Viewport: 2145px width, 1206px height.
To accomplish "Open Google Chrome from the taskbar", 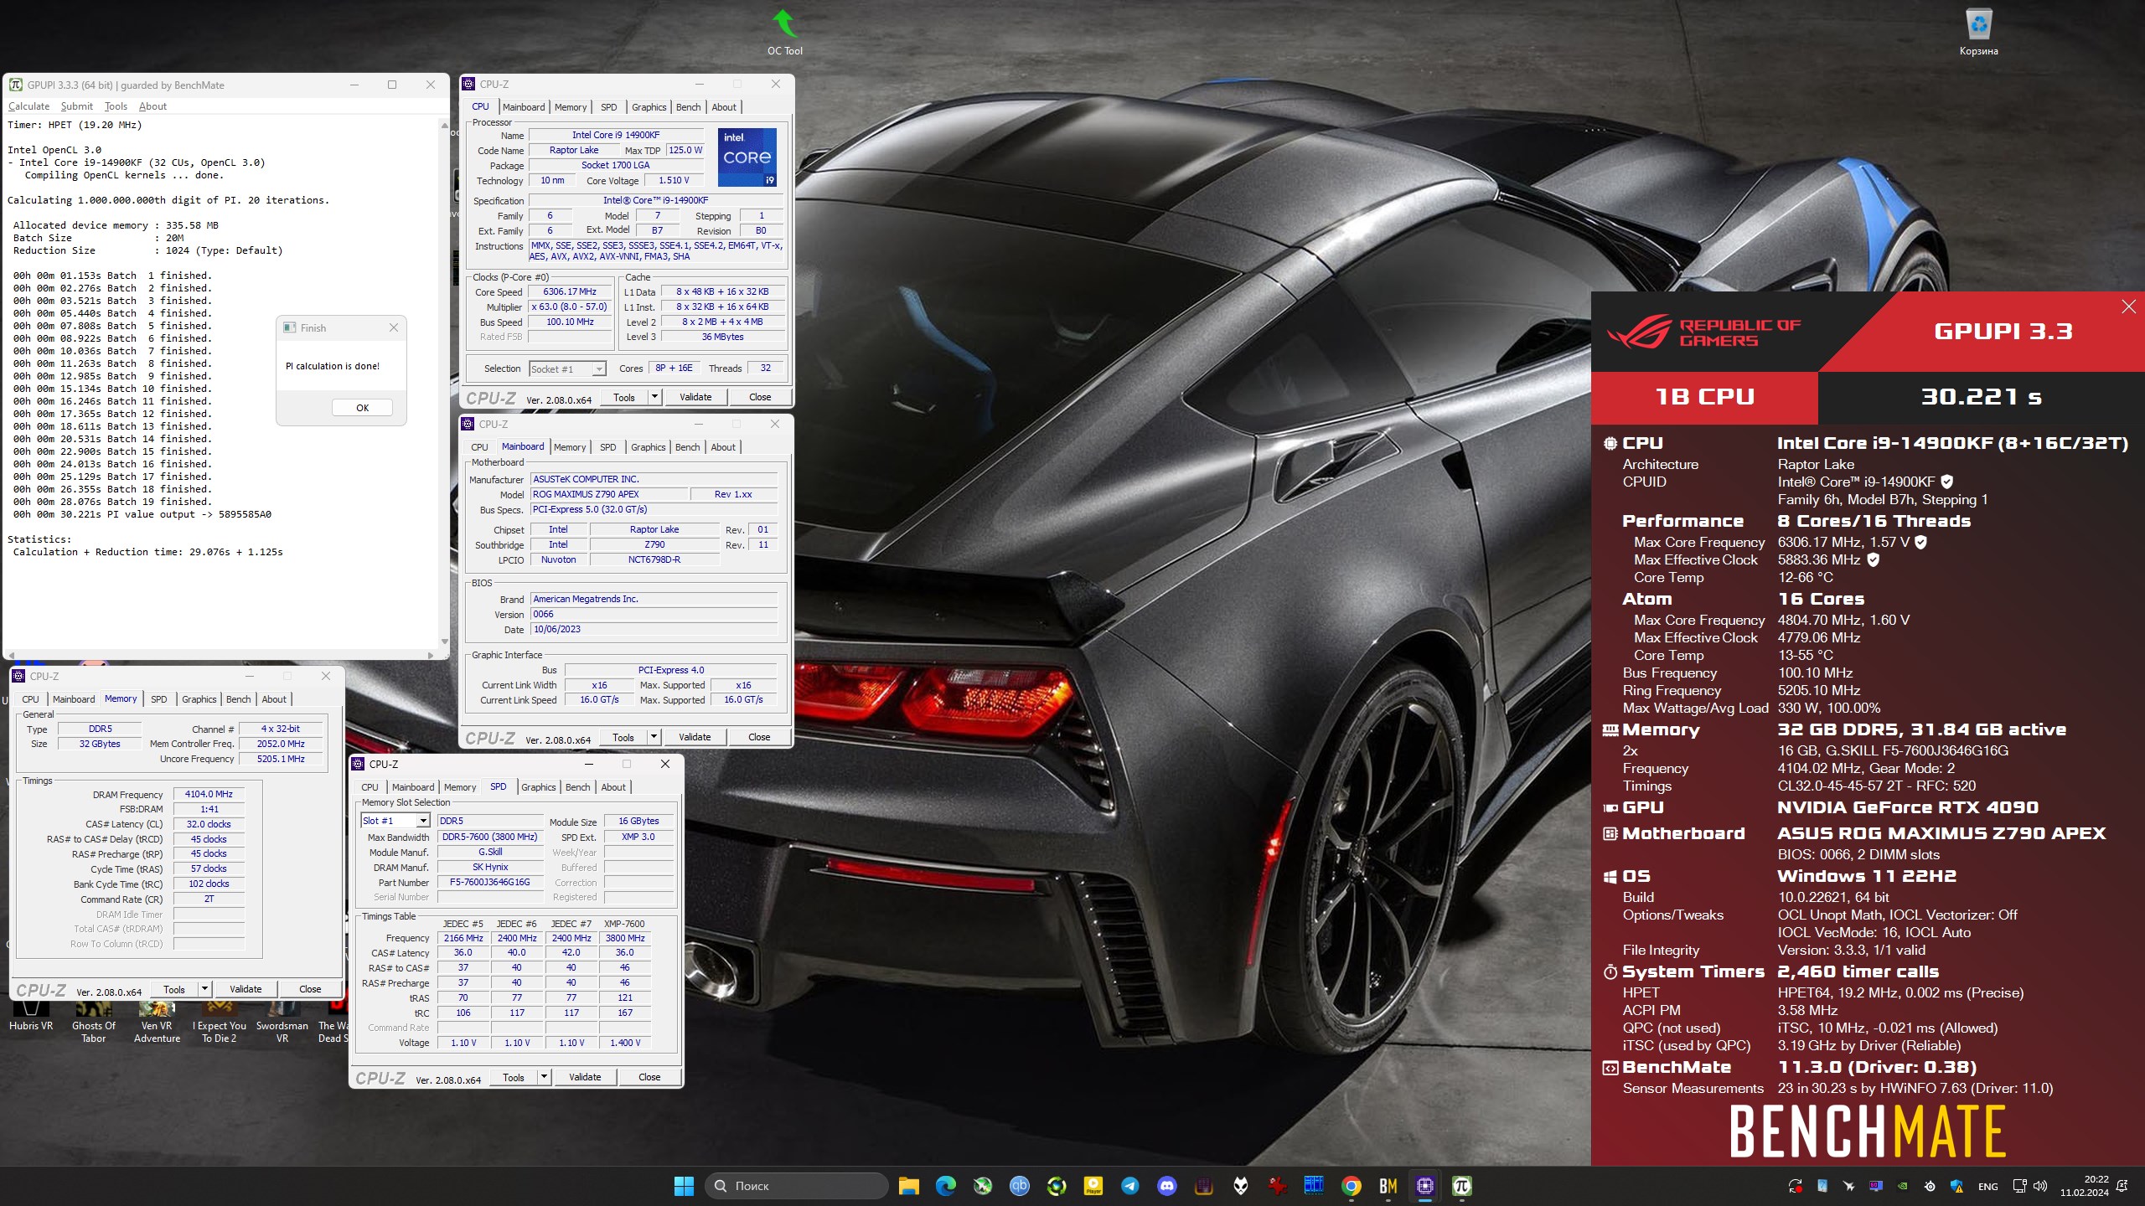I will (x=1351, y=1186).
